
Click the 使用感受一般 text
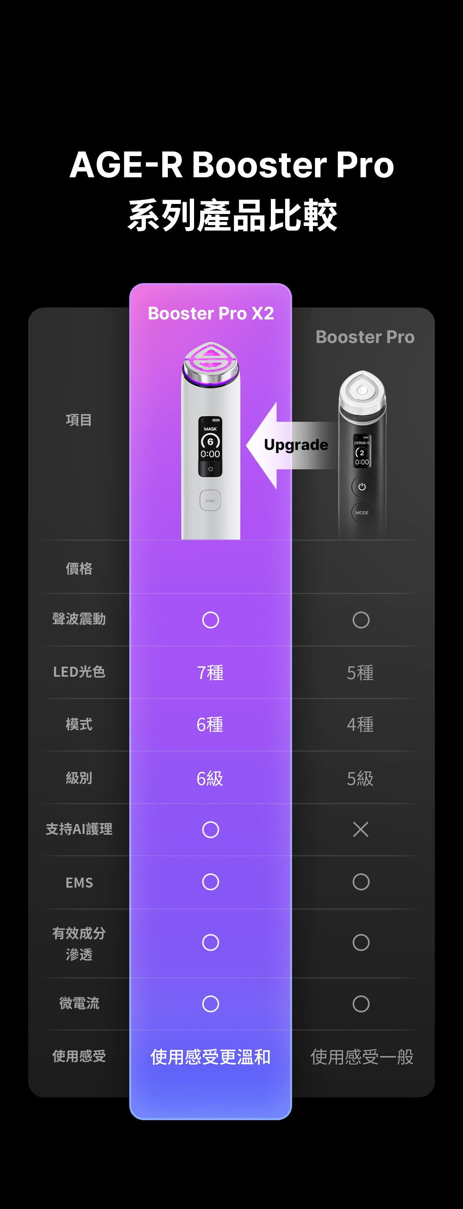362,1057
